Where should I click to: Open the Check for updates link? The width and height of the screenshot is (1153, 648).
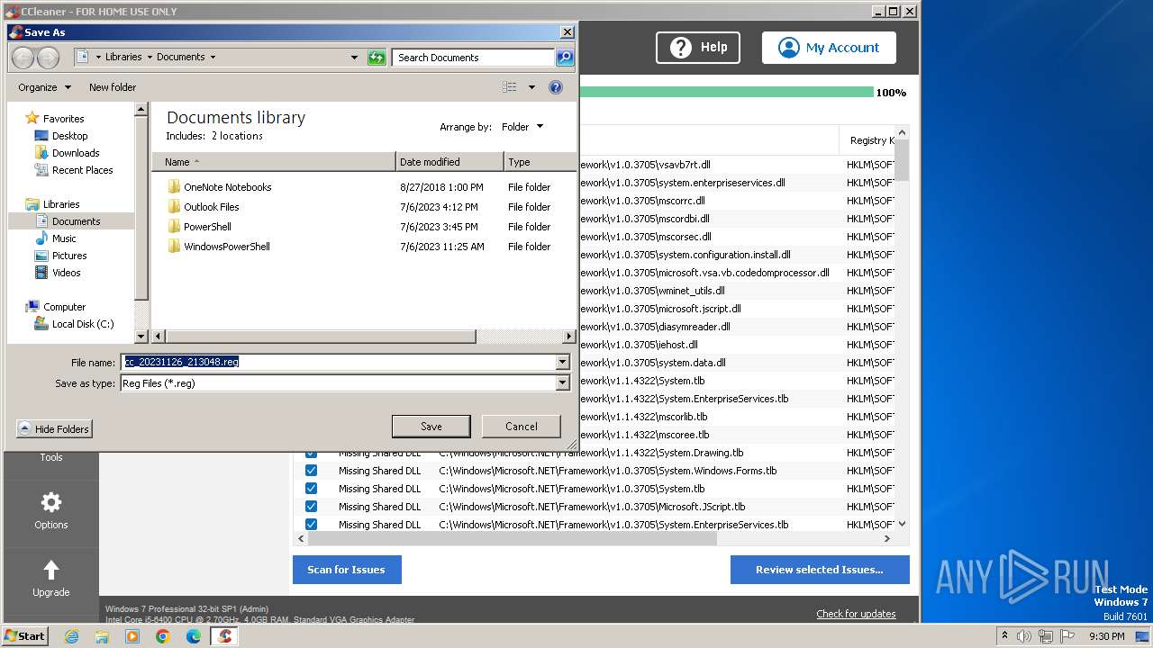pyautogui.click(x=856, y=614)
